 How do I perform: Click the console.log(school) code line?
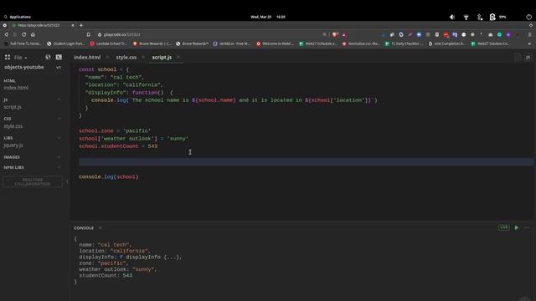pos(109,176)
